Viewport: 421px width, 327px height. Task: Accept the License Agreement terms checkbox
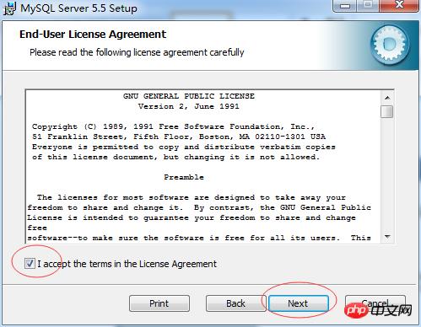[30, 264]
